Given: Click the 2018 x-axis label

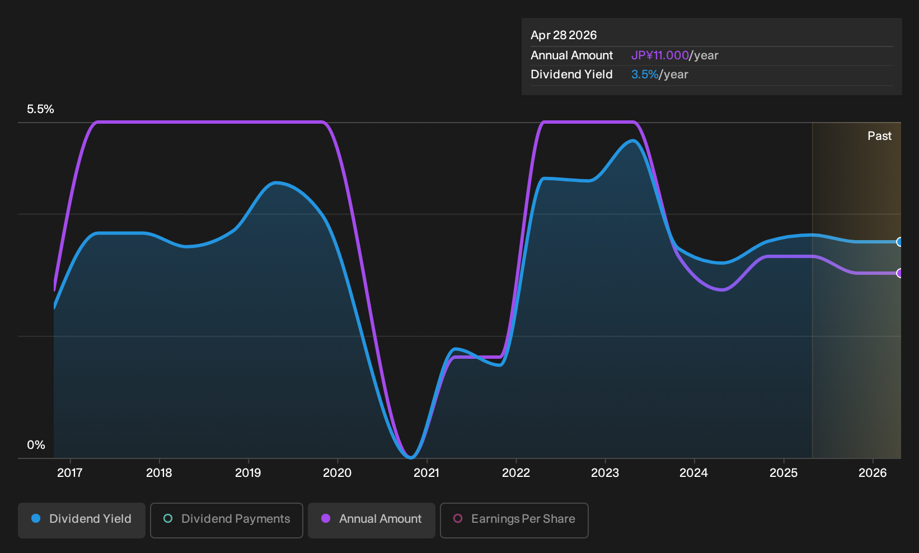Looking at the screenshot, I should (159, 473).
